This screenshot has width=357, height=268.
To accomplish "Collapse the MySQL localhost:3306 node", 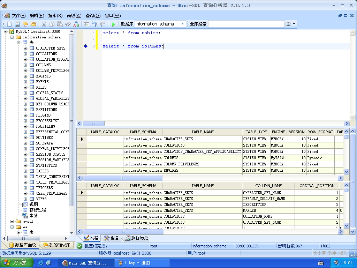I will pyautogui.click(x=6, y=31).
